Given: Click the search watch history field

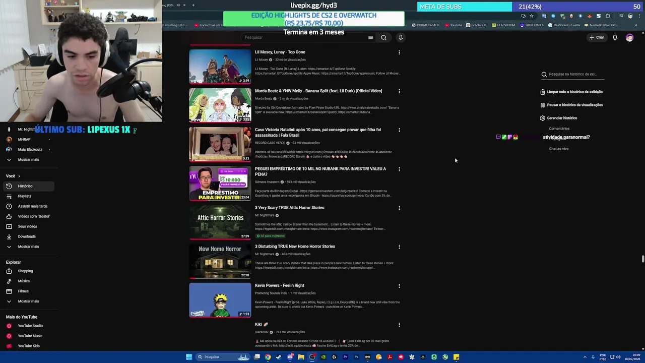Looking at the screenshot, I should click(573, 74).
